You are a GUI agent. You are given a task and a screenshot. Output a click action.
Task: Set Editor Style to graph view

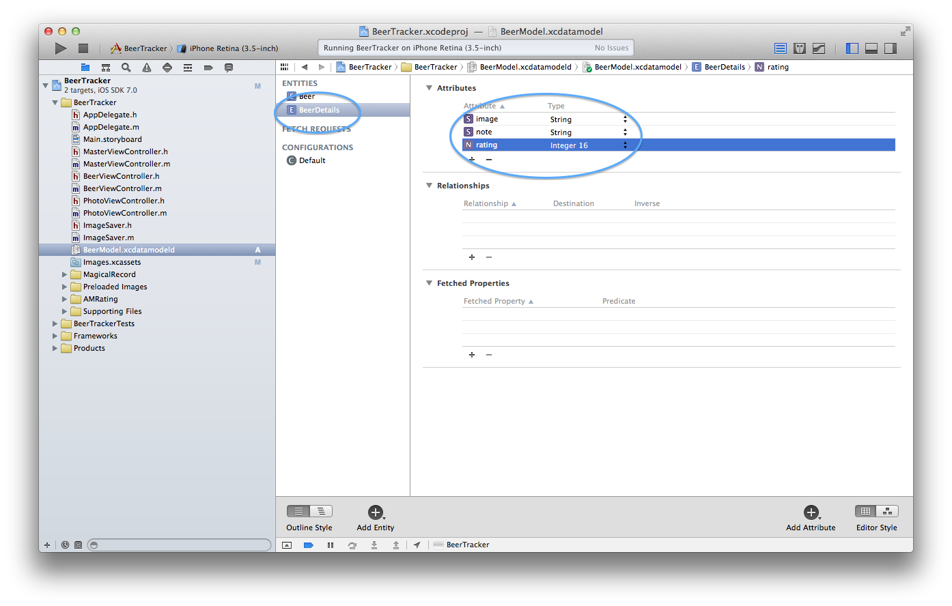pos(888,511)
